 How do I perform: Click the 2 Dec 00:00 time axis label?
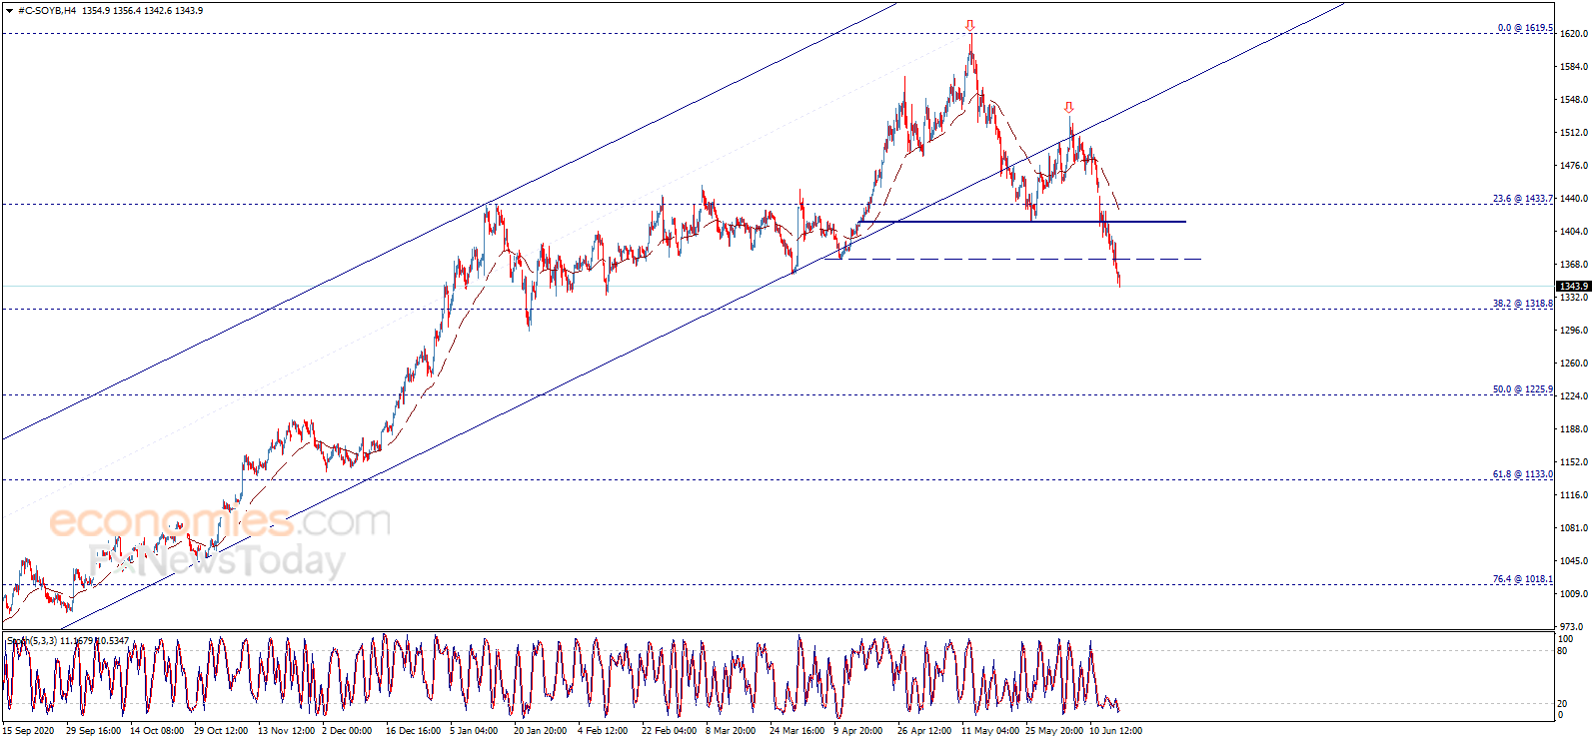pos(347,731)
